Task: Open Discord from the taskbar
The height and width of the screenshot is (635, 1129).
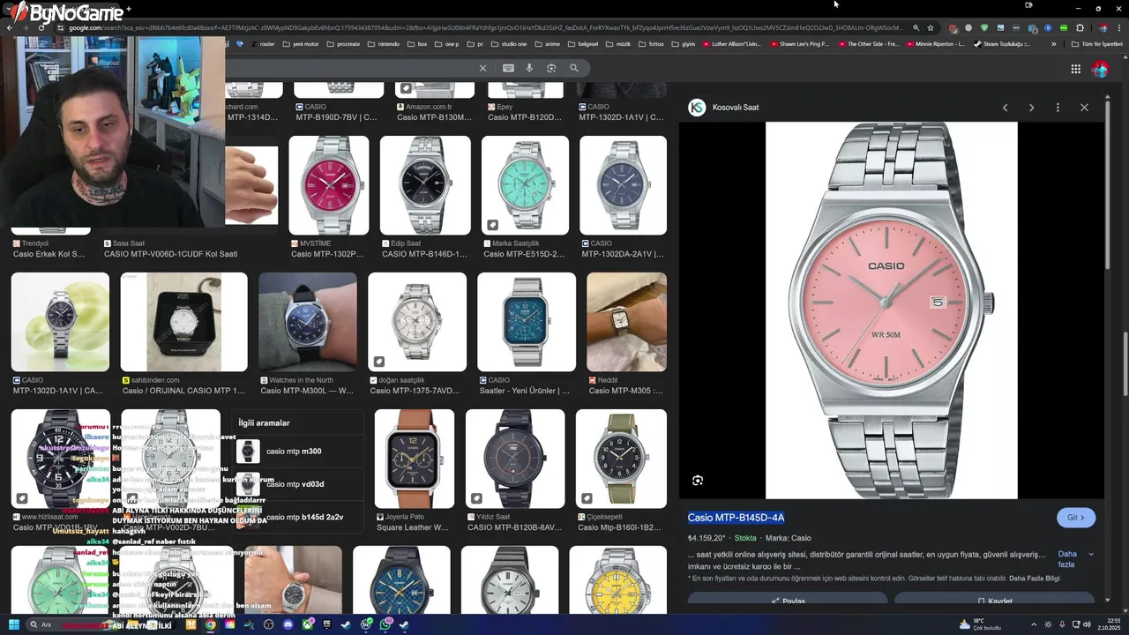Action: click(288, 624)
